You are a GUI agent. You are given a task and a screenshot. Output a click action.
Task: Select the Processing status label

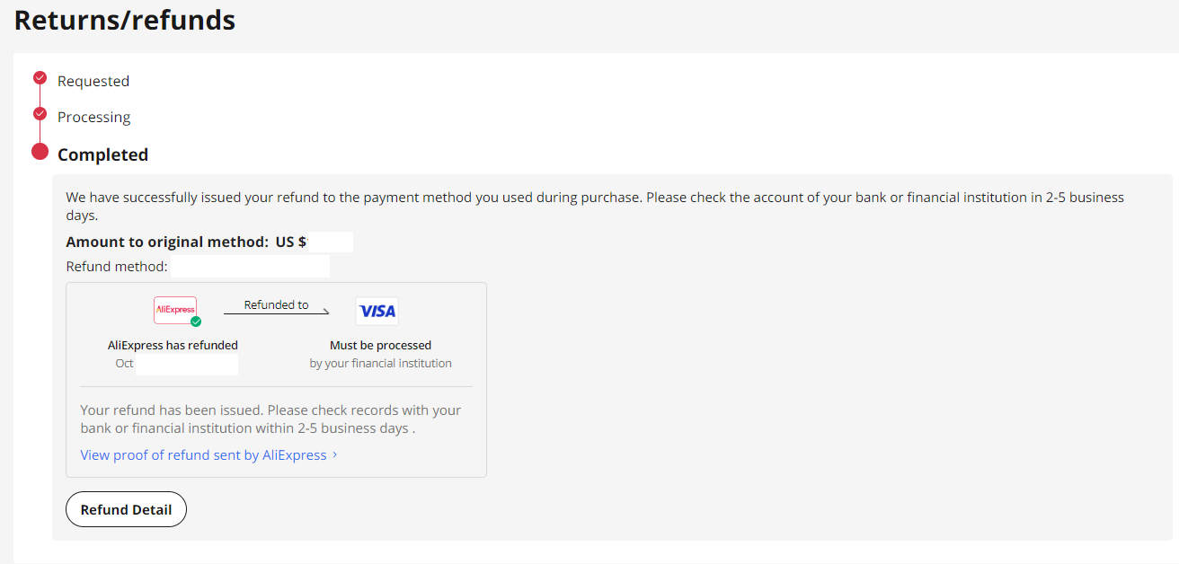(x=93, y=117)
